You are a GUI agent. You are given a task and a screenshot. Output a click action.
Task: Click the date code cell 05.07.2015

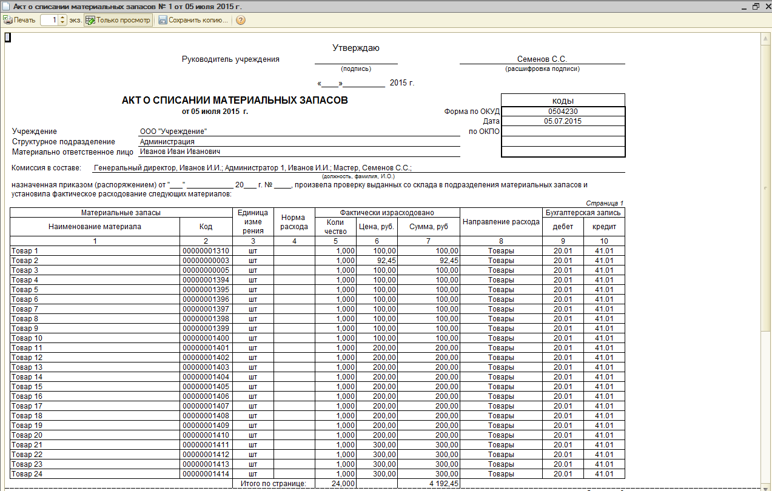click(563, 121)
